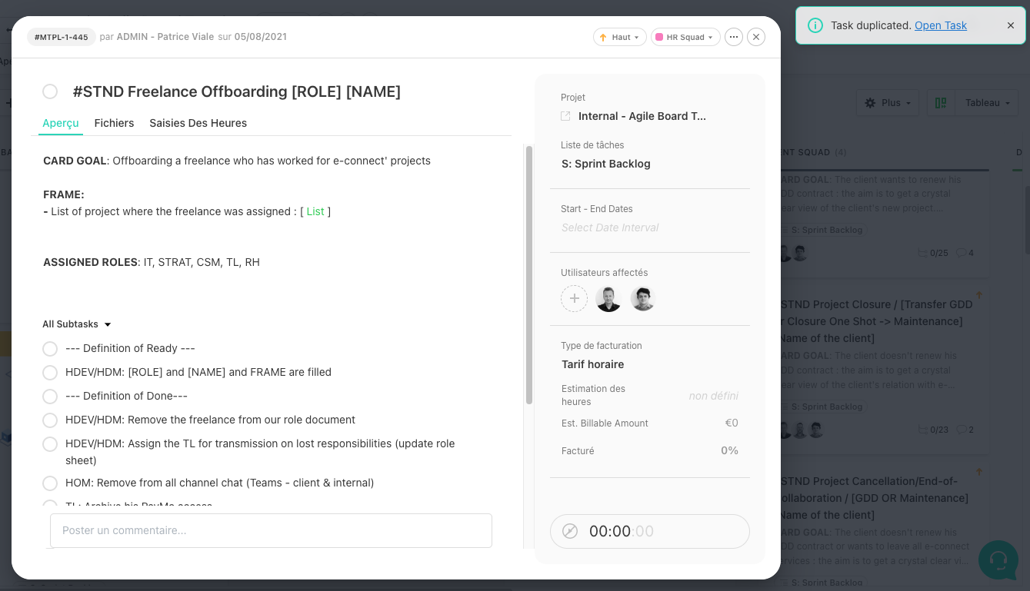Set Select Date Interval field
The image size is (1030, 591).
click(610, 227)
